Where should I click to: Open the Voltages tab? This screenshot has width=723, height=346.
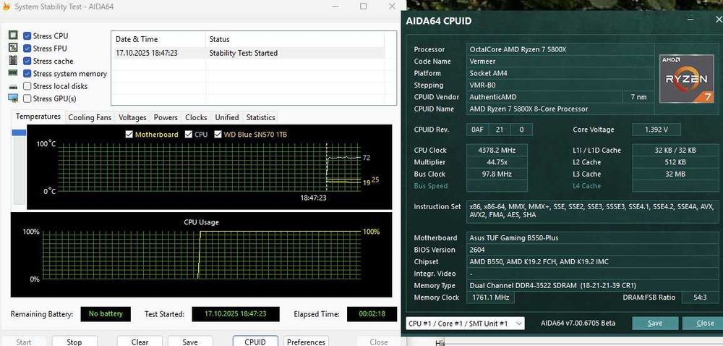click(x=132, y=117)
